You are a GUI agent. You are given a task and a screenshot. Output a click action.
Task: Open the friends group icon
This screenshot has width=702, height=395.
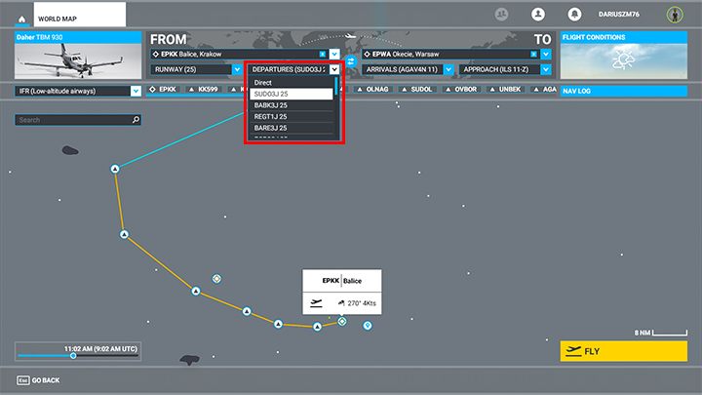pyautogui.click(x=501, y=15)
